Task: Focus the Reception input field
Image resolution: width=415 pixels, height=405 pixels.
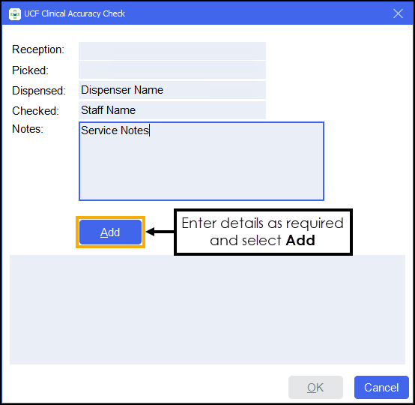Action: pyautogui.click(x=172, y=51)
